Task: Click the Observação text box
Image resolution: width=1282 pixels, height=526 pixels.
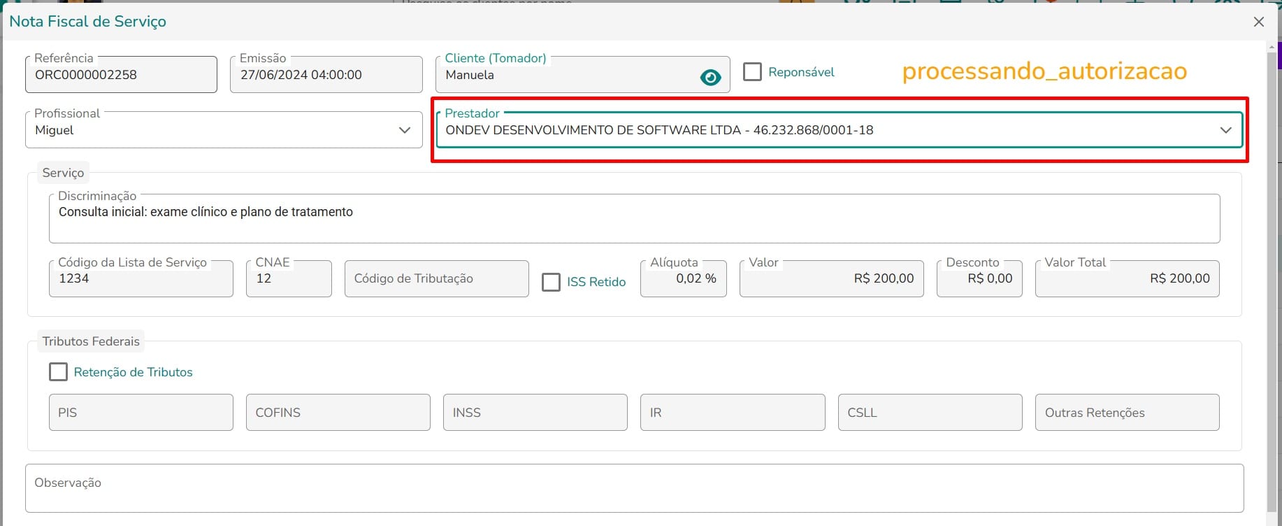Action: (634, 488)
